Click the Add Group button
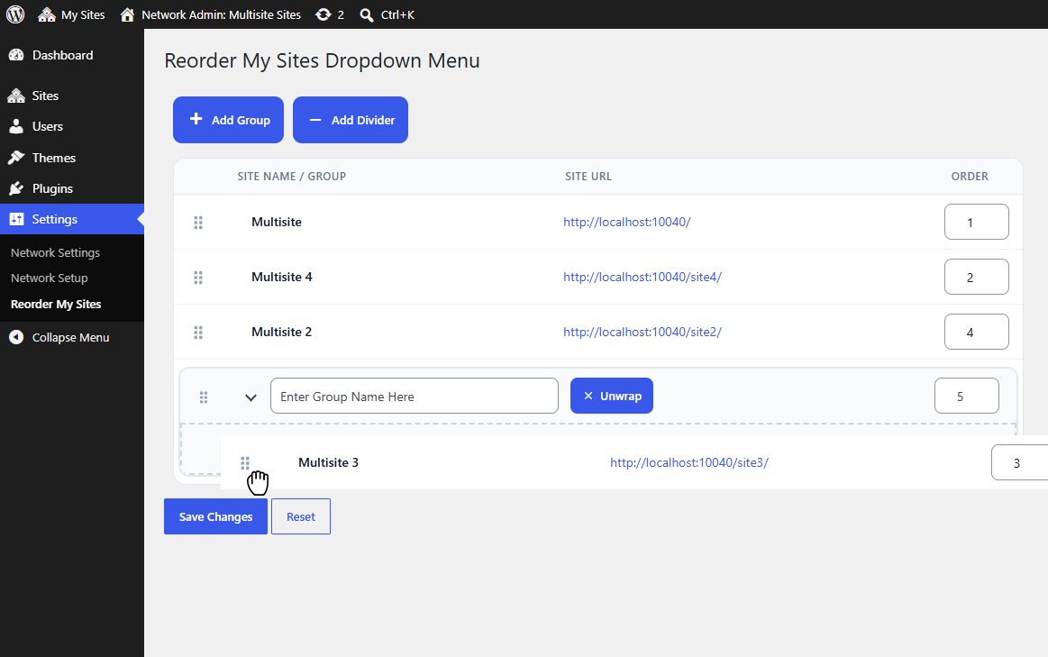1048x657 pixels. point(229,120)
